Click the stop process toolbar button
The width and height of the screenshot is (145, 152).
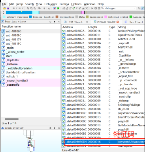click(99, 8)
